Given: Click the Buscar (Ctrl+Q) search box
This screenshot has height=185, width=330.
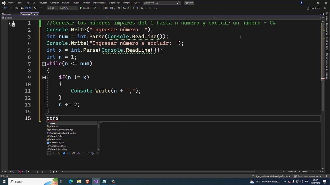Looking at the screenshot, I should coord(162,3).
